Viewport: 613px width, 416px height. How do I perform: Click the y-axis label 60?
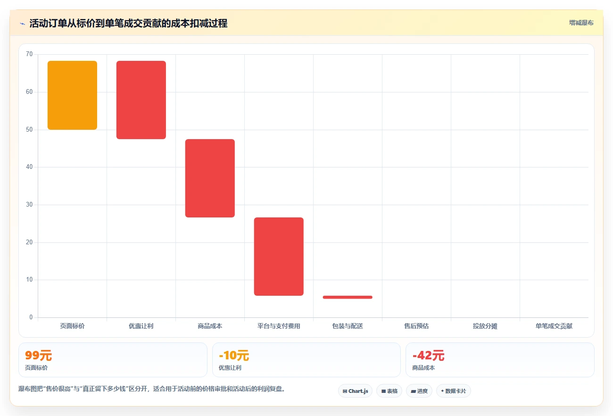click(29, 92)
